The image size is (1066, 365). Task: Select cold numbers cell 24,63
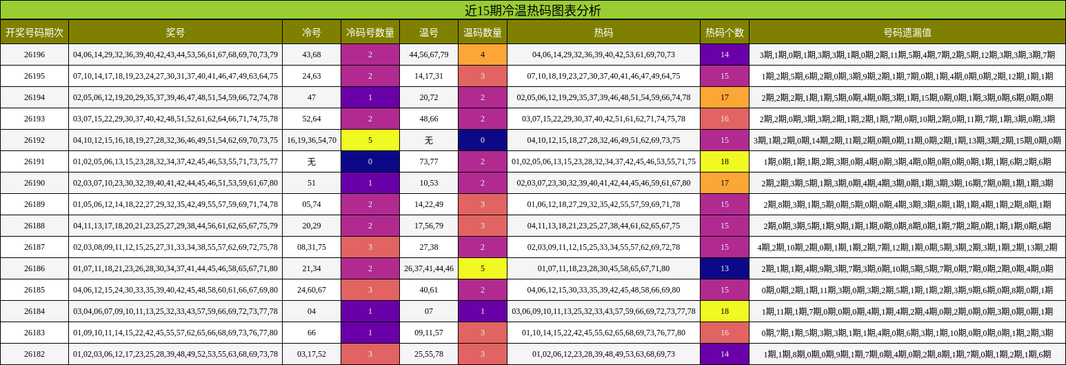(x=312, y=76)
